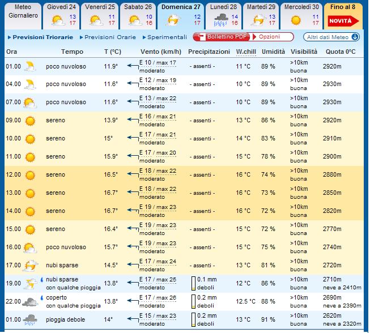Click the '91 %' humidity value
370x333 pixels.
268,320
